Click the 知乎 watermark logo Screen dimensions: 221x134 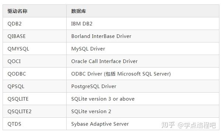click(x=168, y=125)
